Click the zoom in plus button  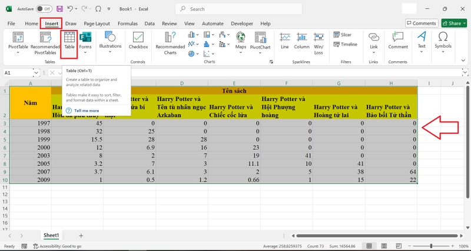click(x=453, y=246)
